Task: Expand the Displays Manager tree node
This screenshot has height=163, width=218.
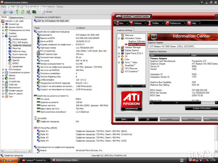Action: (x=119, y=47)
